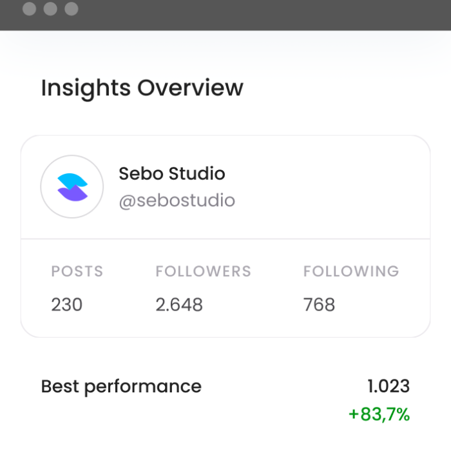Open the @sebostudio handle link

[x=177, y=200]
